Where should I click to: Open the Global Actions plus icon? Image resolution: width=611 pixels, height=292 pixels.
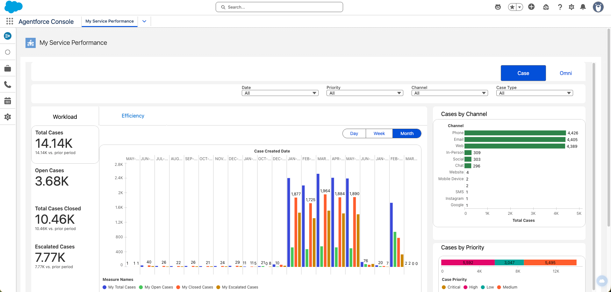(531, 7)
